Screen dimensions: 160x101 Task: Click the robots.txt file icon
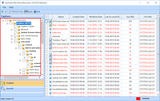[x=50, y=36]
